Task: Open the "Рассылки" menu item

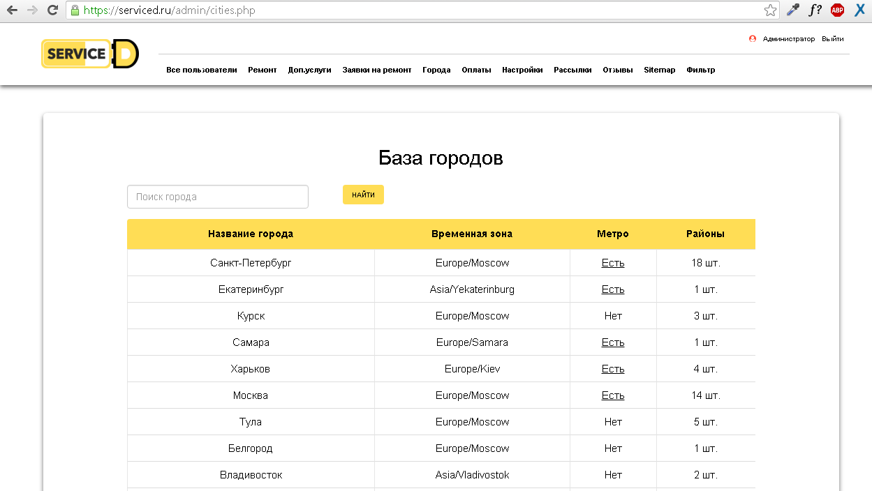Action: coord(572,70)
